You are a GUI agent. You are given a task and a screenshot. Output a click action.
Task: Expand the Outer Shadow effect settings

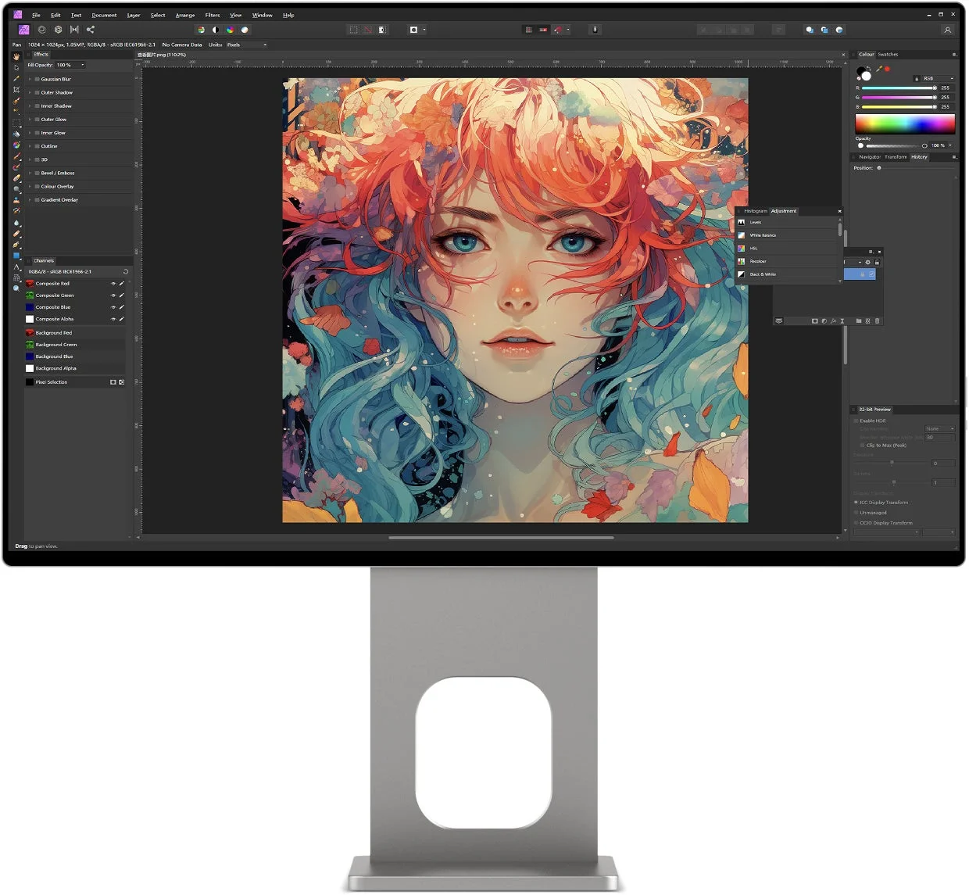(30, 93)
